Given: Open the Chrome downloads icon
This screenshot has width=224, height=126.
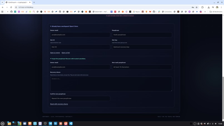Looking at the screenshot, I should (208, 7).
